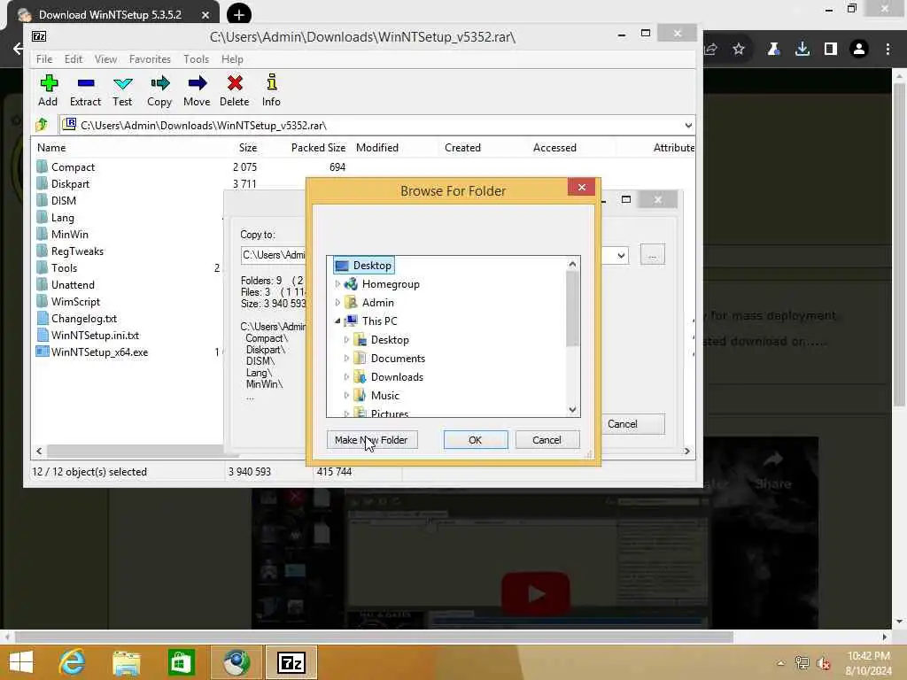This screenshot has width=907, height=680.
Task: Open the Edit menu
Action: point(73,59)
